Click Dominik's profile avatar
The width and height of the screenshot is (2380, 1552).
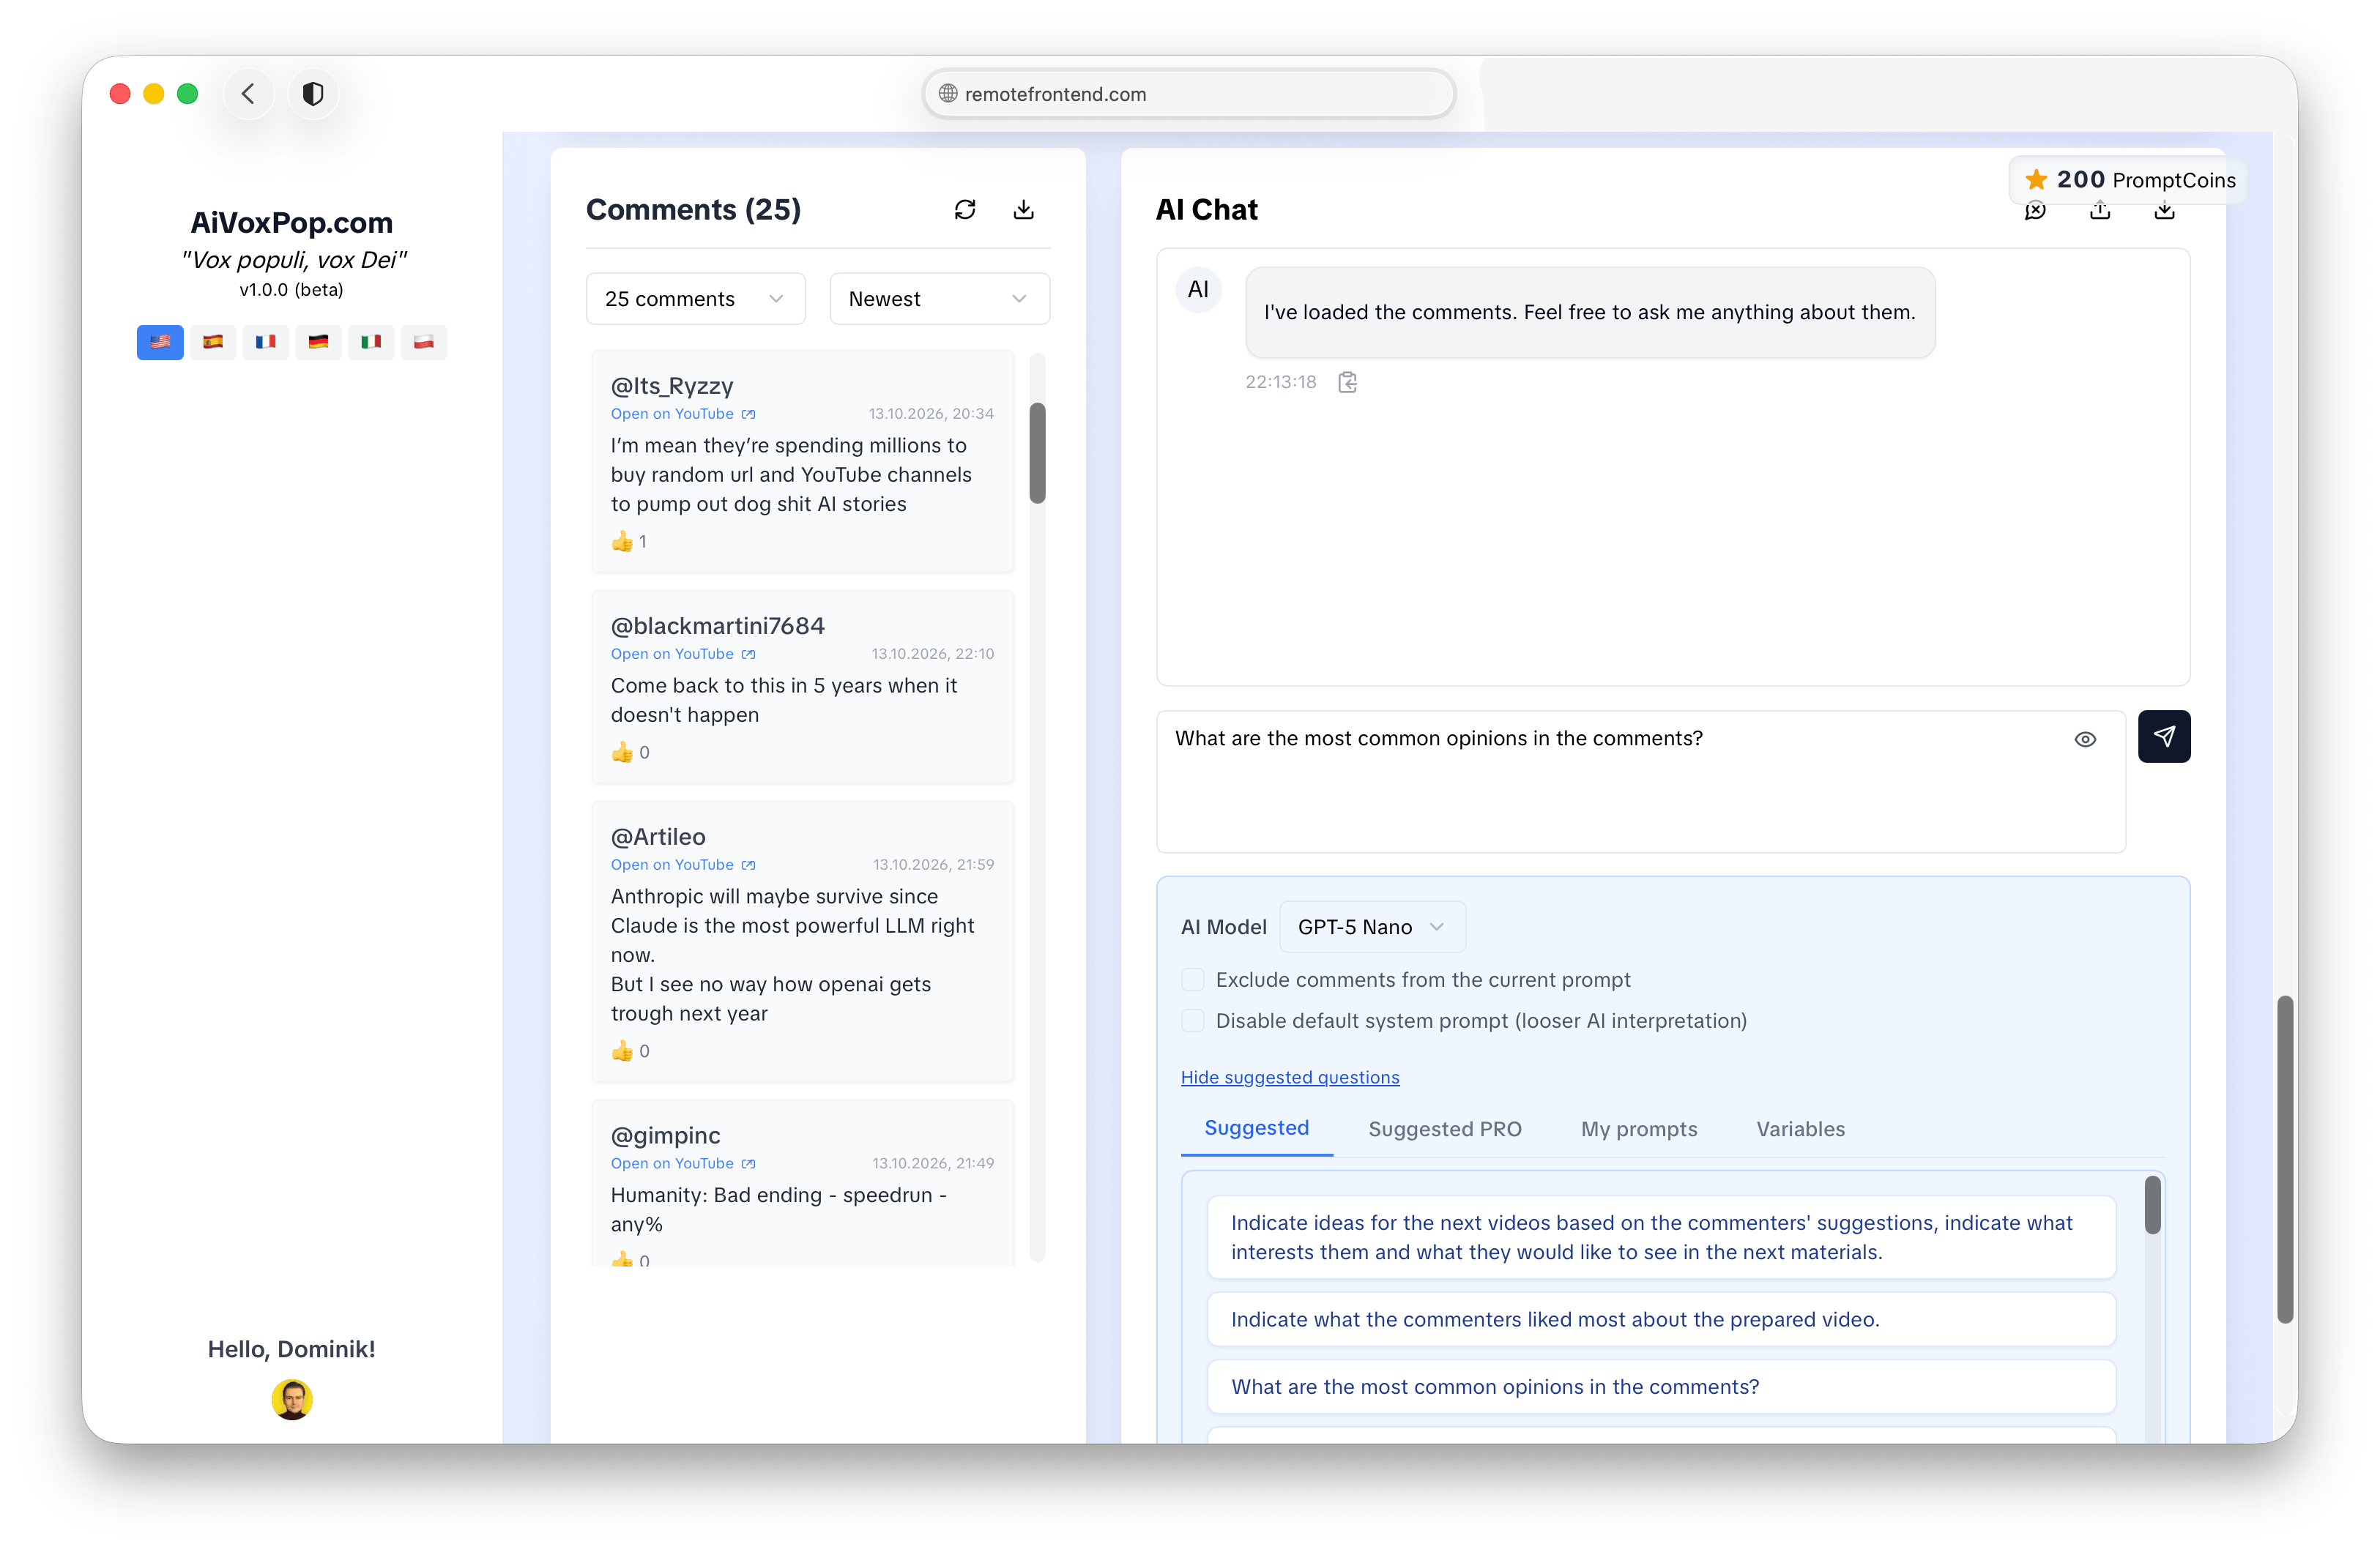tap(292, 1399)
